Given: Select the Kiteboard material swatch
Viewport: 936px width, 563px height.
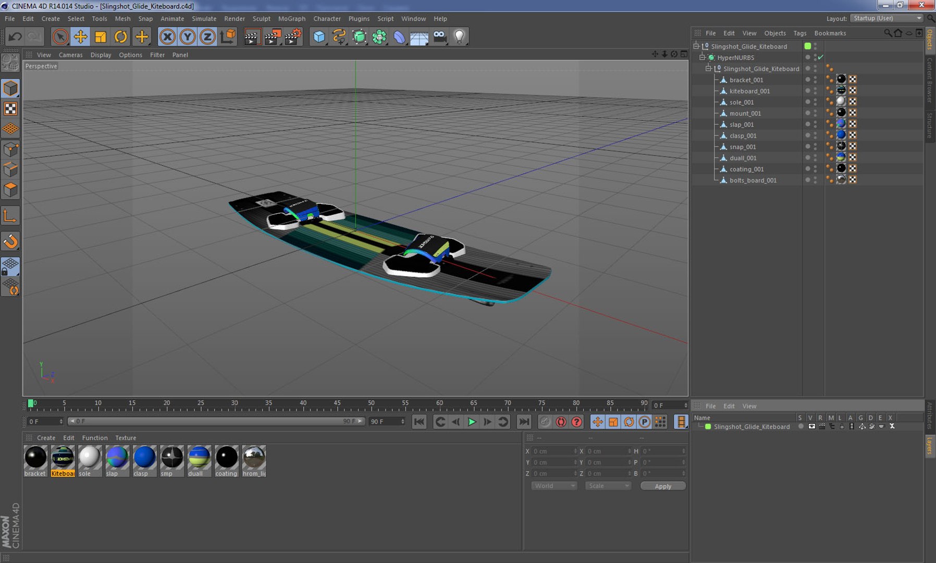Looking at the screenshot, I should click(x=63, y=461).
